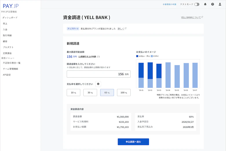The image size is (226, 151).
Task: Click the help question mark icon
Action: click(212, 4)
